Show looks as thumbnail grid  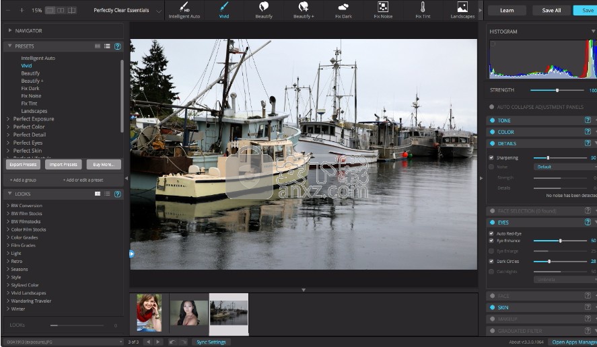(98, 194)
